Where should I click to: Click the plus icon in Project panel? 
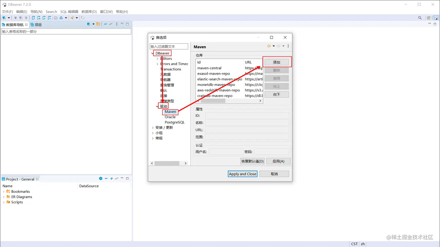pos(111,178)
